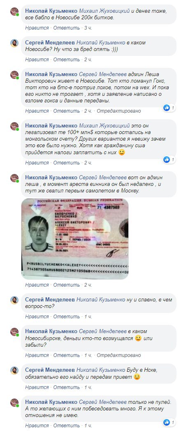Image resolution: width=188 pixels, height=431 pixels.
Task: Click the Сергей Менделеев avatar on the 'Буду в Нске' comment
Action: pyautogui.click(x=14, y=371)
